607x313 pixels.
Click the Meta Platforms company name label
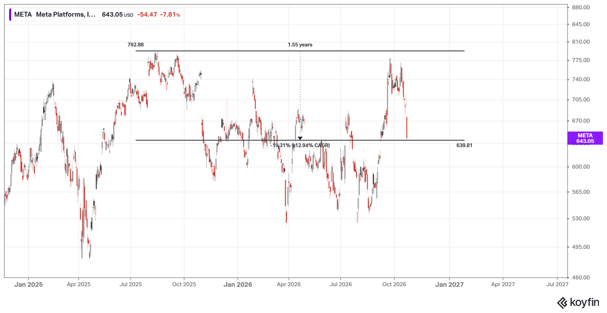66,15
